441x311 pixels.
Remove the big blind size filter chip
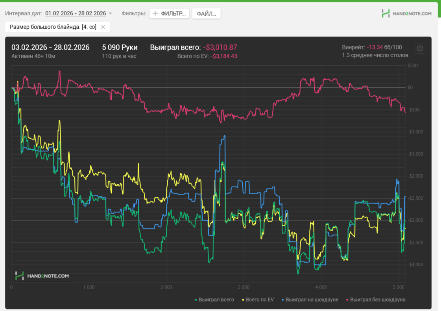103,27
